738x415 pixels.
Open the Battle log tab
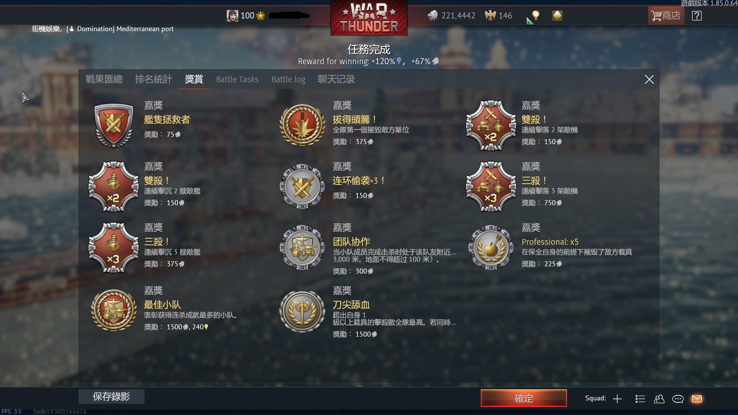pyautogui.click(x=288, y=79)
